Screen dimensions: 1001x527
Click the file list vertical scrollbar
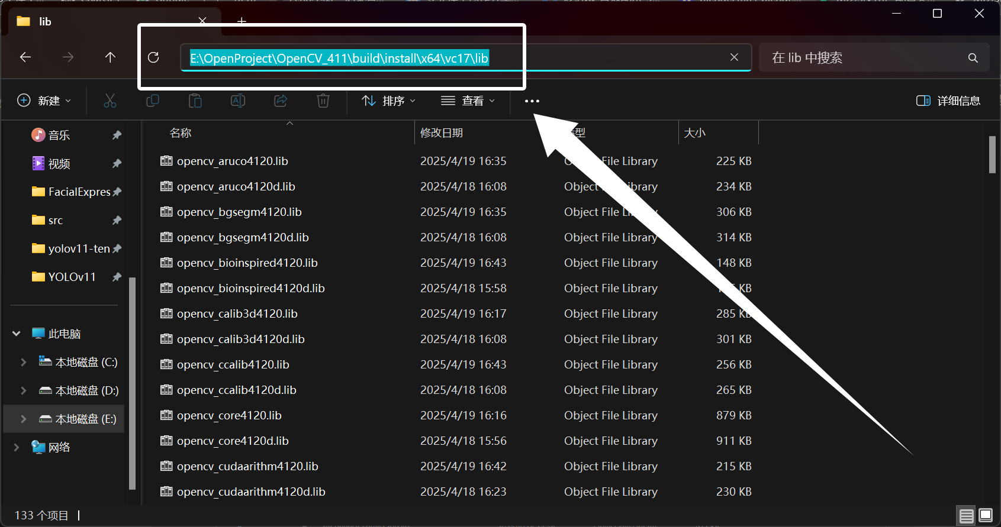coord(992,154)
